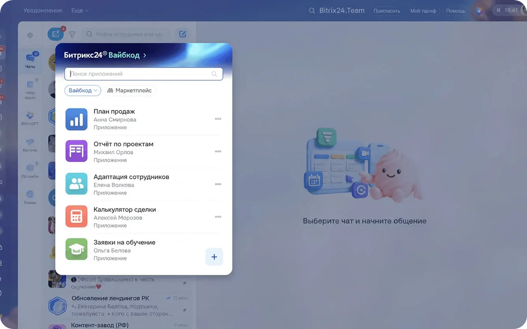Open the chat filter funnel icon
This screenshot has width=527, height=329.
[72, 35]
